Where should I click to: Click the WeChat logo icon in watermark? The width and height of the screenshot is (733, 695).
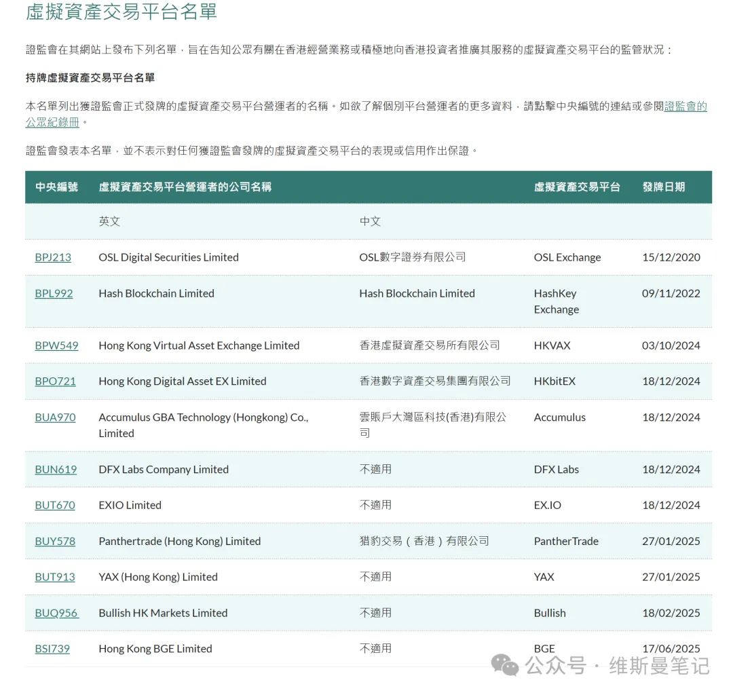[x=505, y=666]
